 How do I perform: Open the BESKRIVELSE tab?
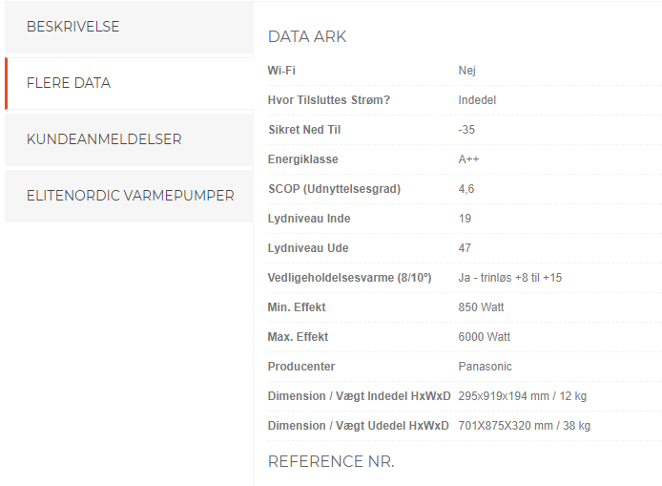click(x=129, y=27)
